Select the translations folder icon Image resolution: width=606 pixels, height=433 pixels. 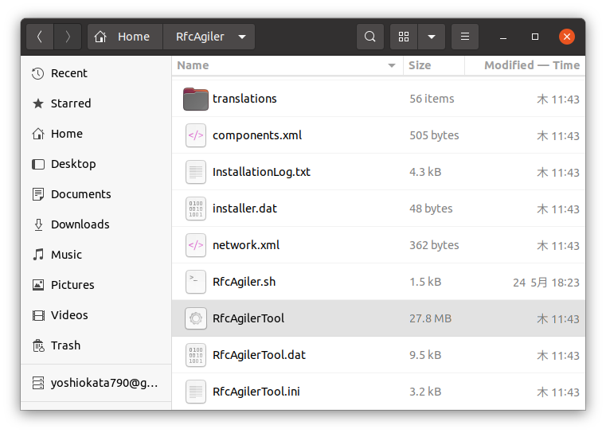[195, 99]
